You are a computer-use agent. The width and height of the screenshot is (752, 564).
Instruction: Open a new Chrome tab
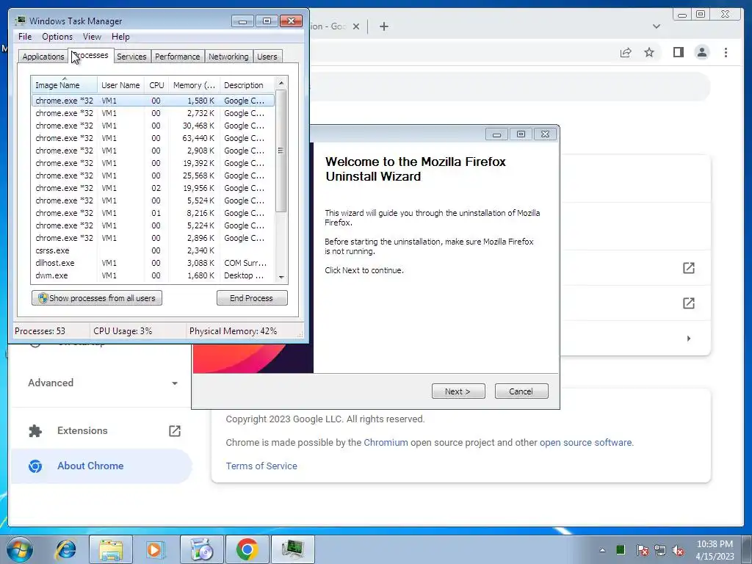(383, 26)
